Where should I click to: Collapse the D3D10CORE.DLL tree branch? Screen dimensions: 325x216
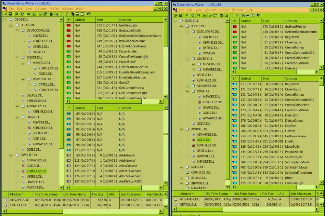tap(17, 31)
